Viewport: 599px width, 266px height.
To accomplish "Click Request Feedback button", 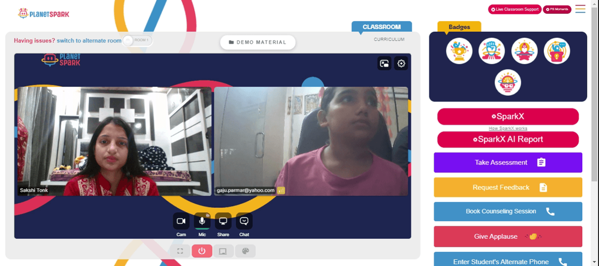I will 508,188.
